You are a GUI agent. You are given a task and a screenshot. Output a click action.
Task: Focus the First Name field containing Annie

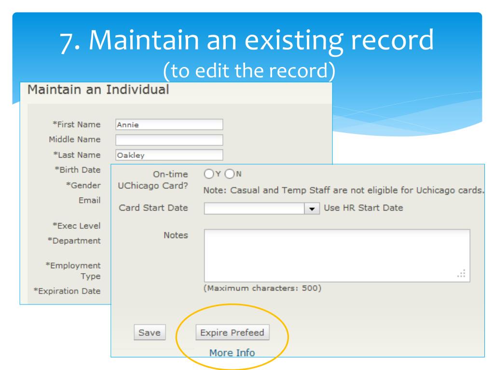pyautogui.click(x=169, y=125)
